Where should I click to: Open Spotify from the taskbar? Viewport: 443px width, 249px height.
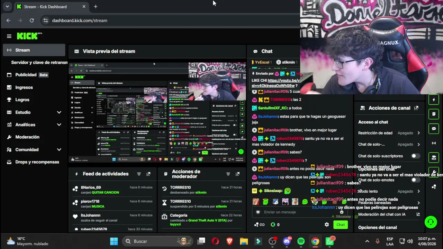pos(301,241)
